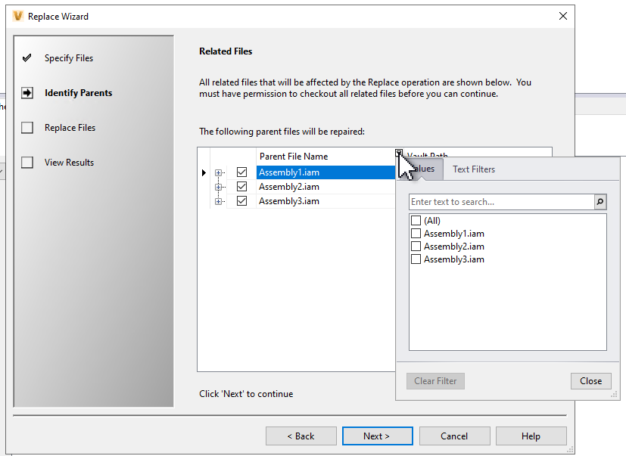Close the filter popup with its Close button

coord(590,380)
